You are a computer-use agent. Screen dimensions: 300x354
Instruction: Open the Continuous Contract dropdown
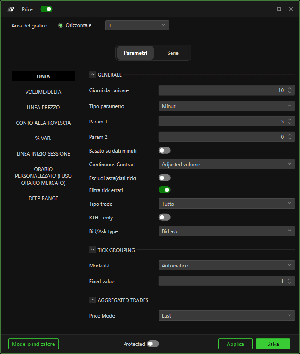(x=226, y=164)
